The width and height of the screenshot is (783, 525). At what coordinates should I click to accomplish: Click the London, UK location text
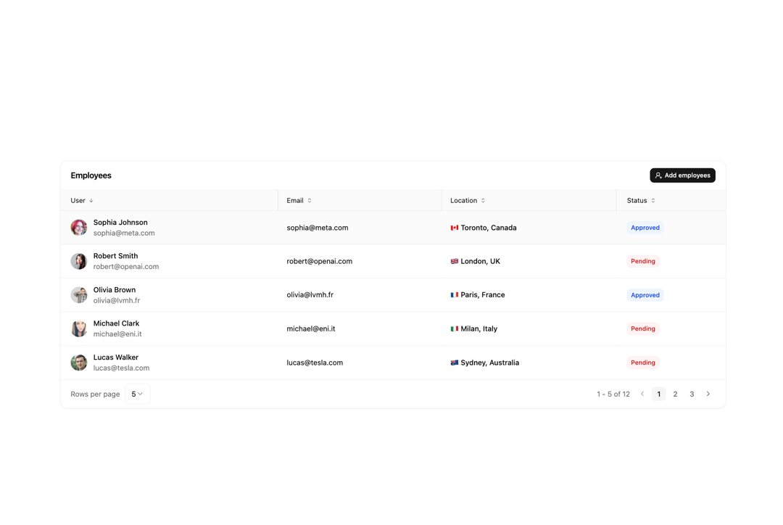click(481, 261)
